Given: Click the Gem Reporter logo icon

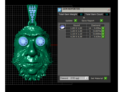Looking at the screenshot, I should (59, 10).
